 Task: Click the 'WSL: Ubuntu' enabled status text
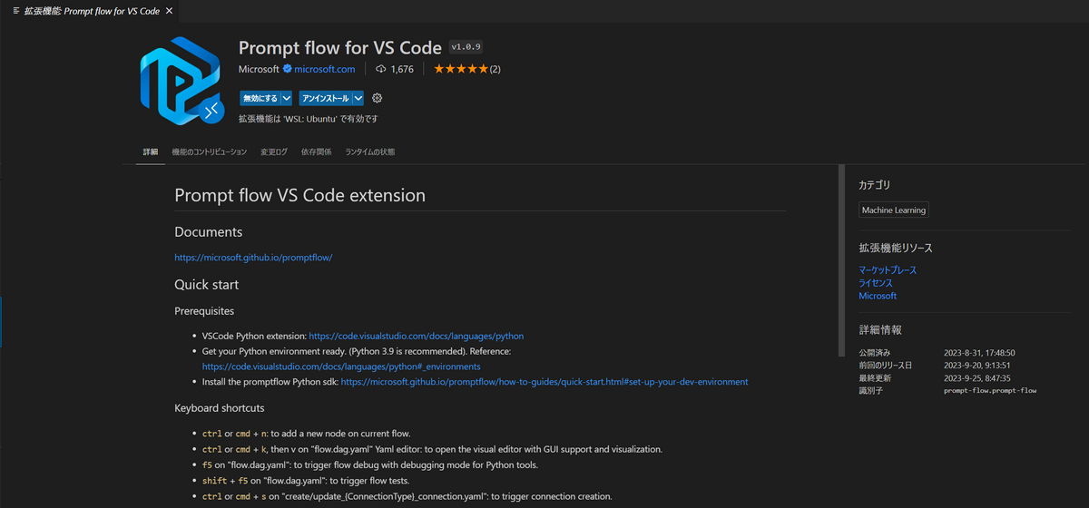pos(308,119)
